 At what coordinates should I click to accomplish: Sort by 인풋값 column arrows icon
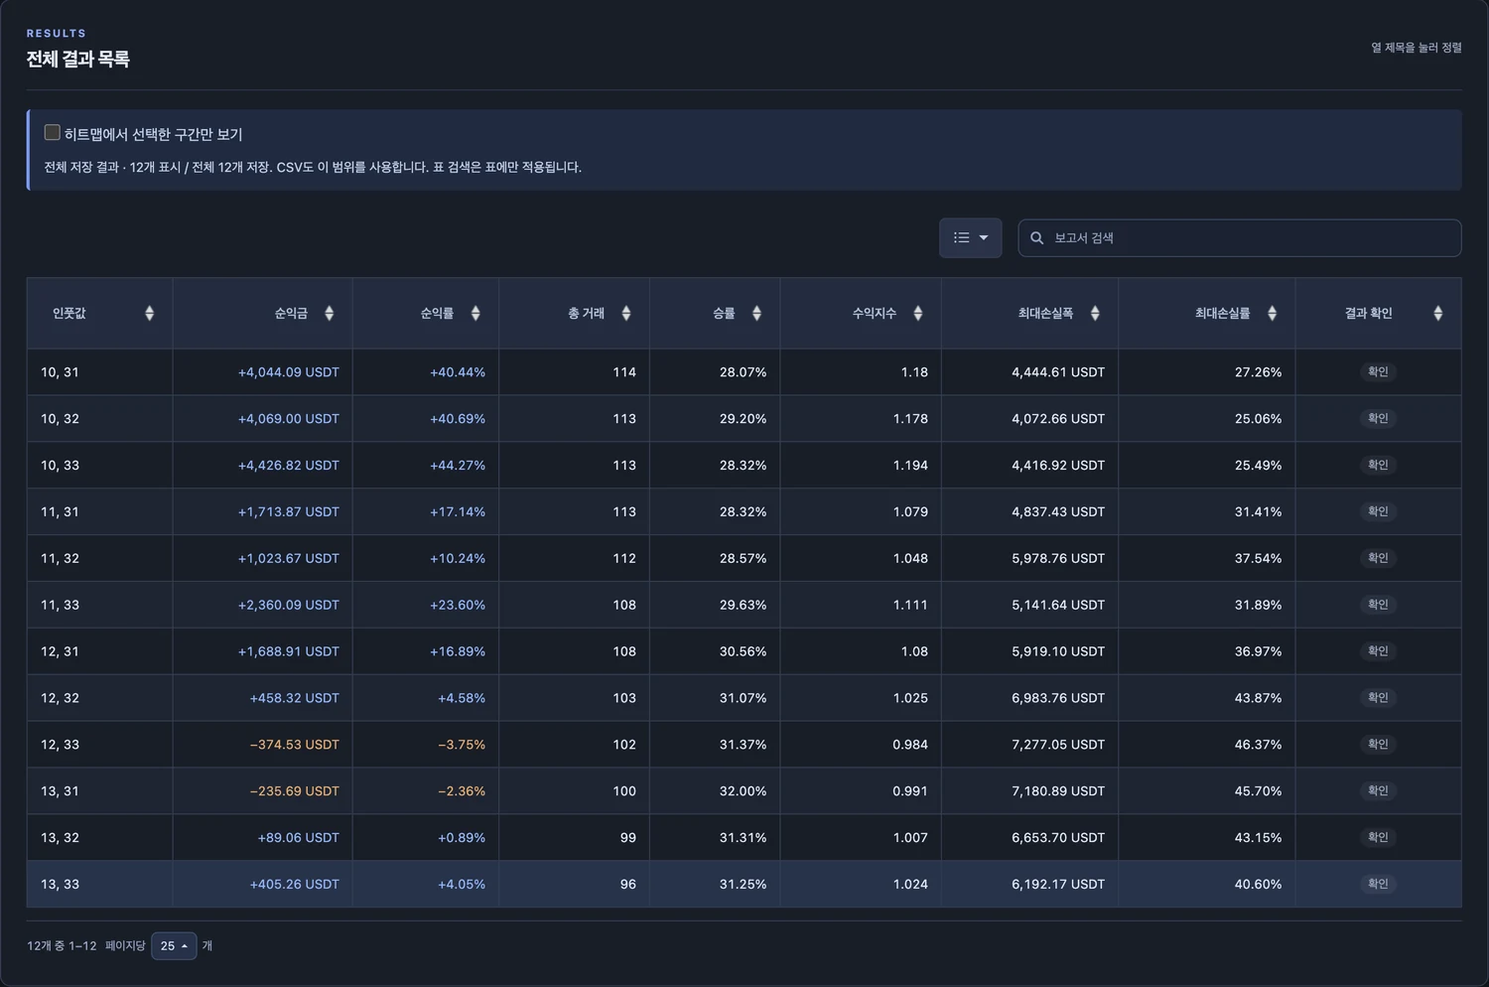point(149,313)
